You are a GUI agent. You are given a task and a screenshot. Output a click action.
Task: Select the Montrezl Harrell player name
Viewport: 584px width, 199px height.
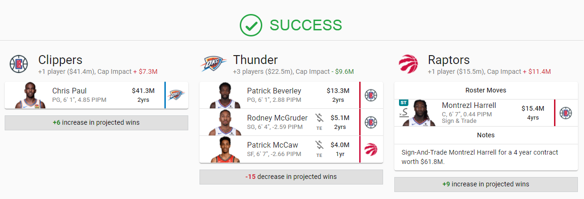[x=469, y=106]
